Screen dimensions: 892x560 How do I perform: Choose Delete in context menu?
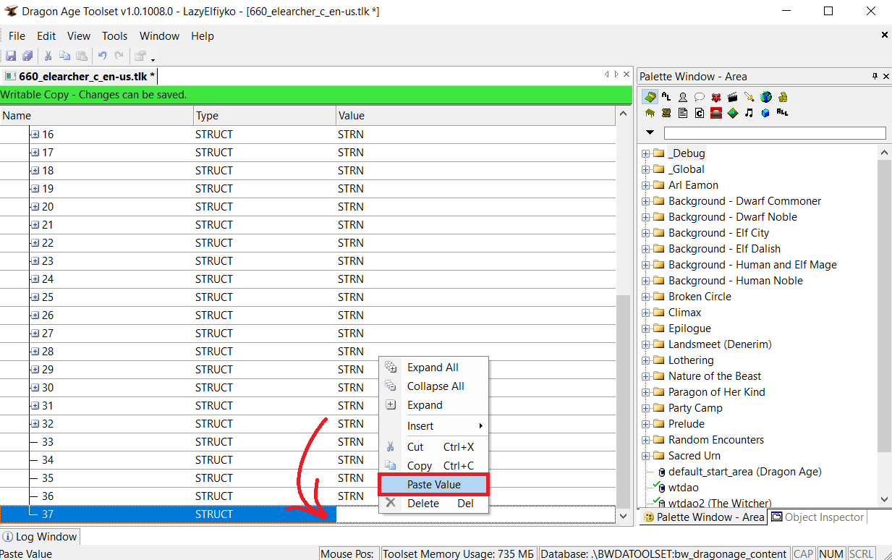coord(434,504)
